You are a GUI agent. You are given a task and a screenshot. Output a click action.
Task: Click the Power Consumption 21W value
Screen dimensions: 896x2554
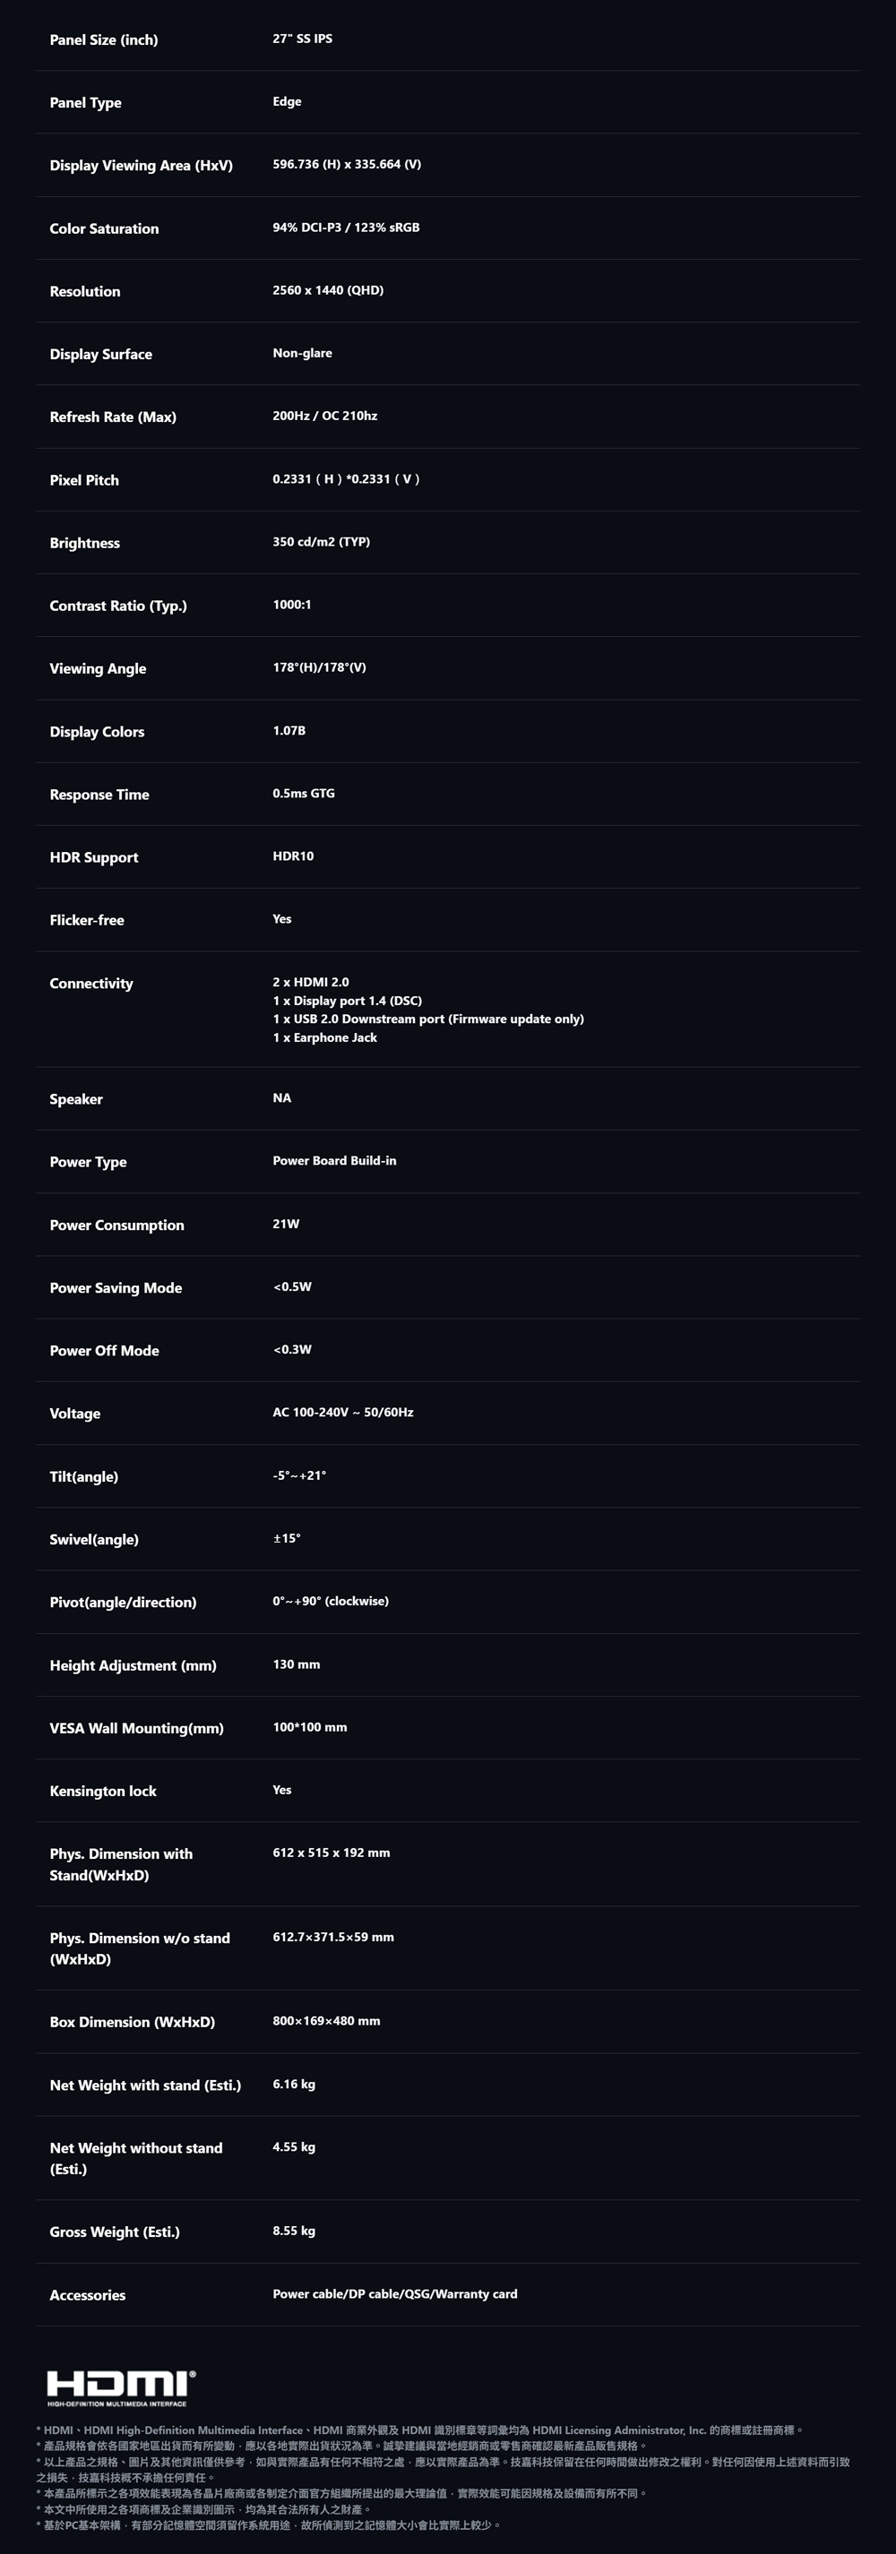[286, 1225]
